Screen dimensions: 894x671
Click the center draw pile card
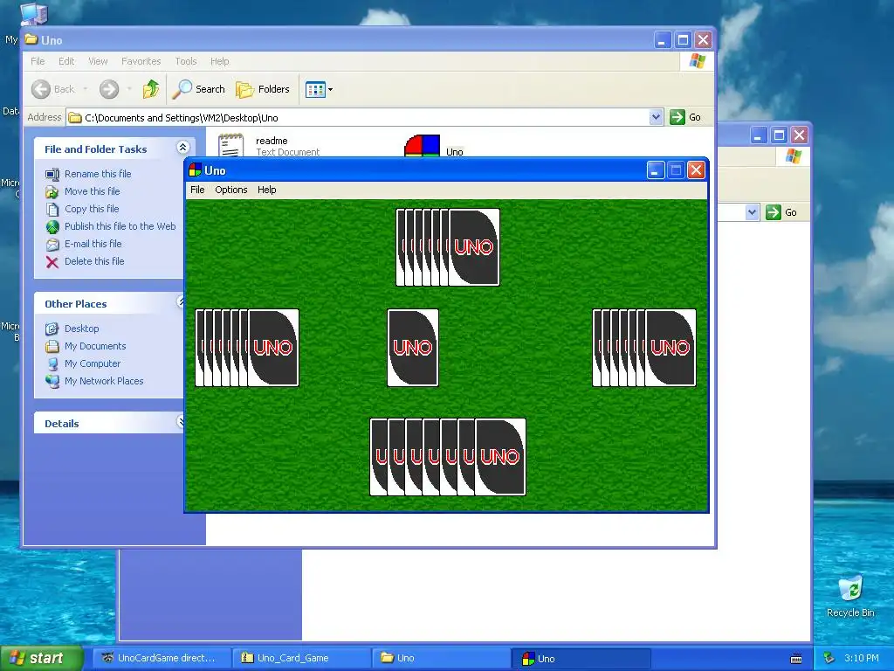[413, 348]
